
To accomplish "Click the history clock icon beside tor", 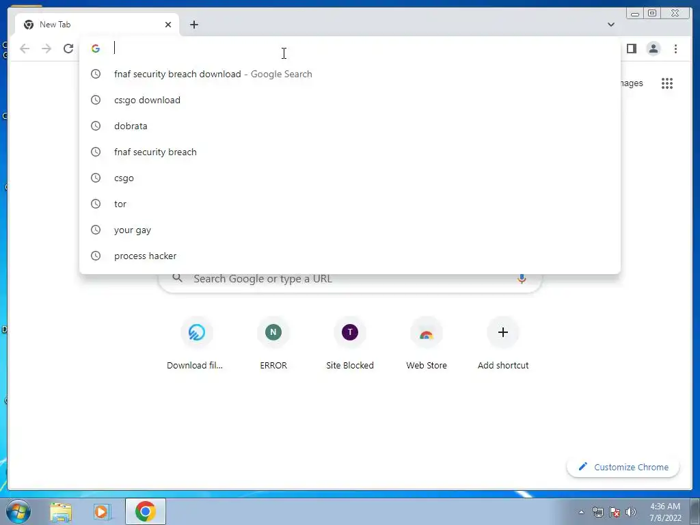I will pos(96,204).
